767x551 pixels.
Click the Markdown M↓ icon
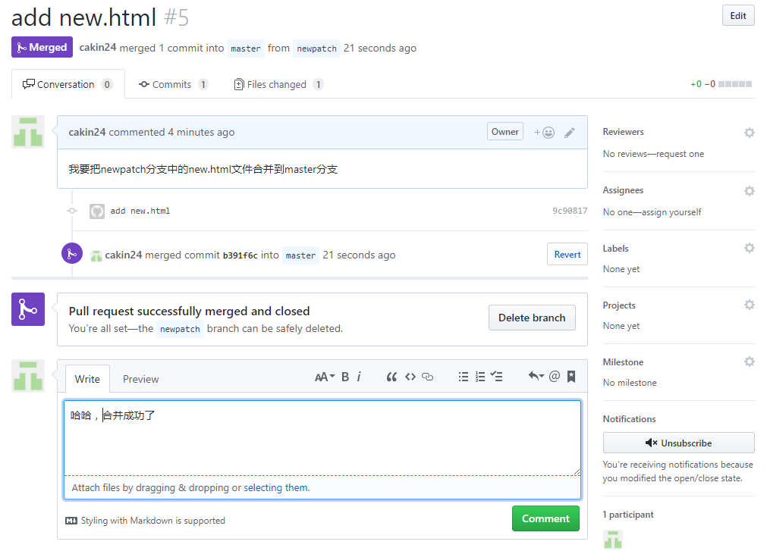pyautogui.click(x=71, y=521)
